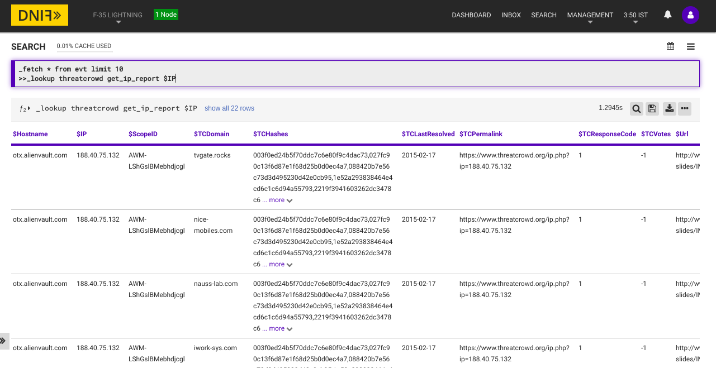Image resolution: width=716 pixels, height=368 pixels.
Task: Open the user profile avatar
Action: click(690, 15)
